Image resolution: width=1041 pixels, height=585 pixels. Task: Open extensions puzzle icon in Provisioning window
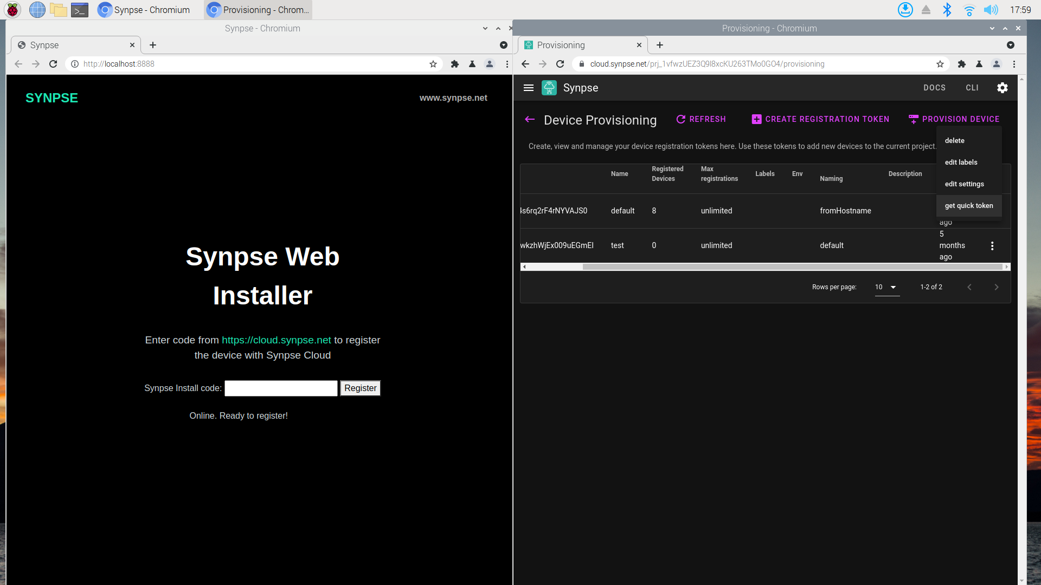pos(961,64)
